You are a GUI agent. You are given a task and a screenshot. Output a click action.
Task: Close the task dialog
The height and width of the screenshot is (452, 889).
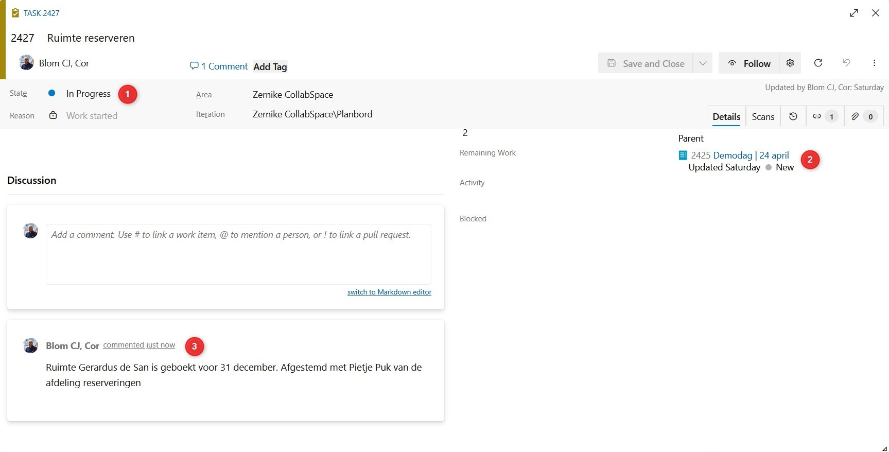point(876,13)
